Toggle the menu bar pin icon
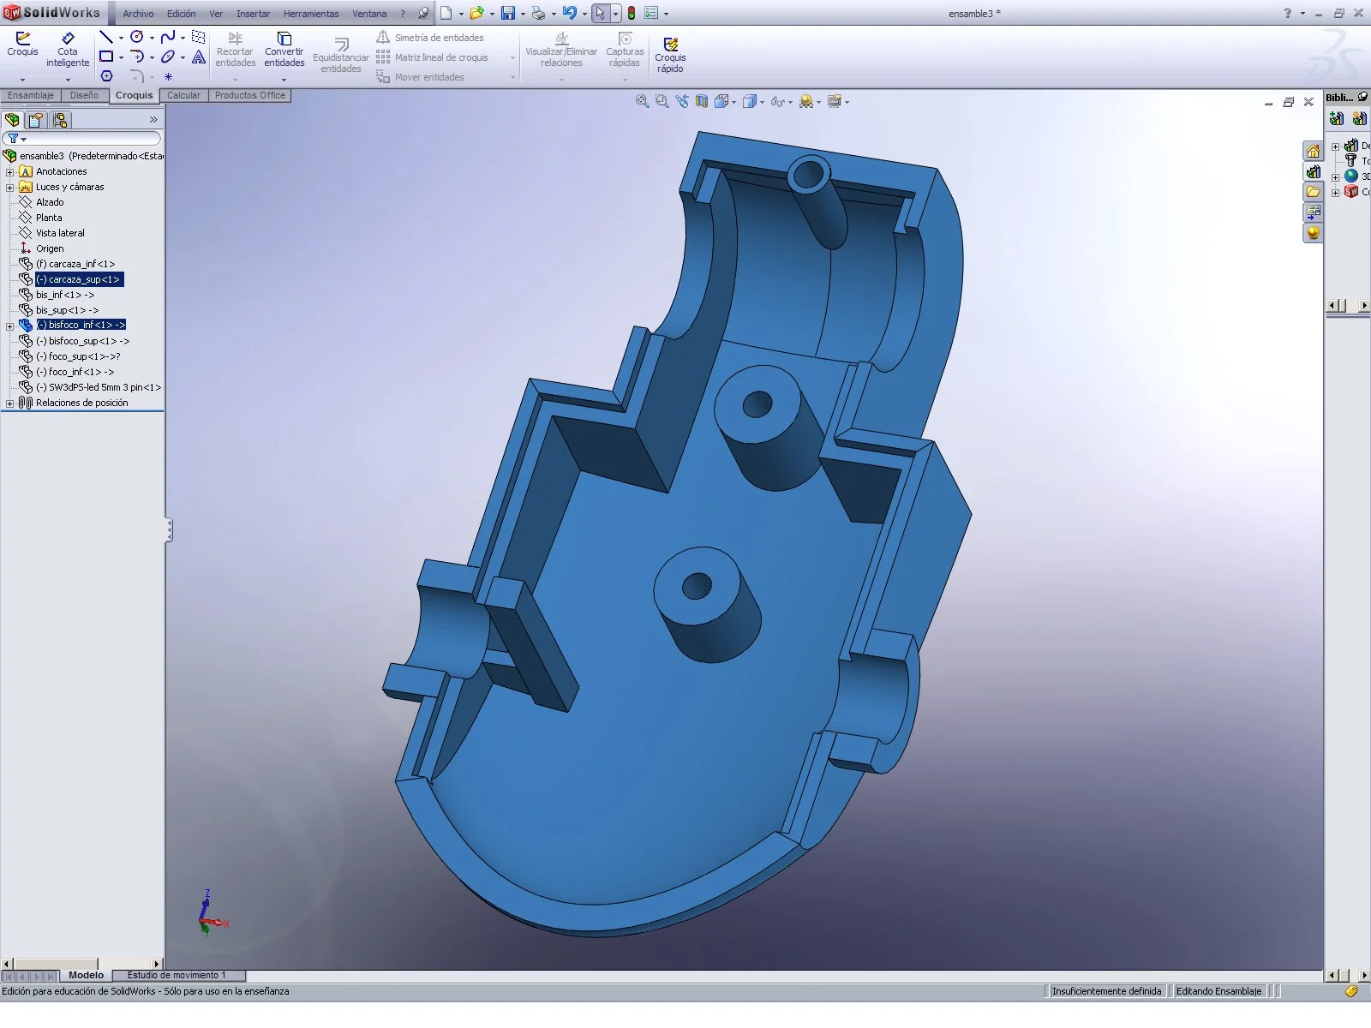1371x1028 pixels. point(422,13)
